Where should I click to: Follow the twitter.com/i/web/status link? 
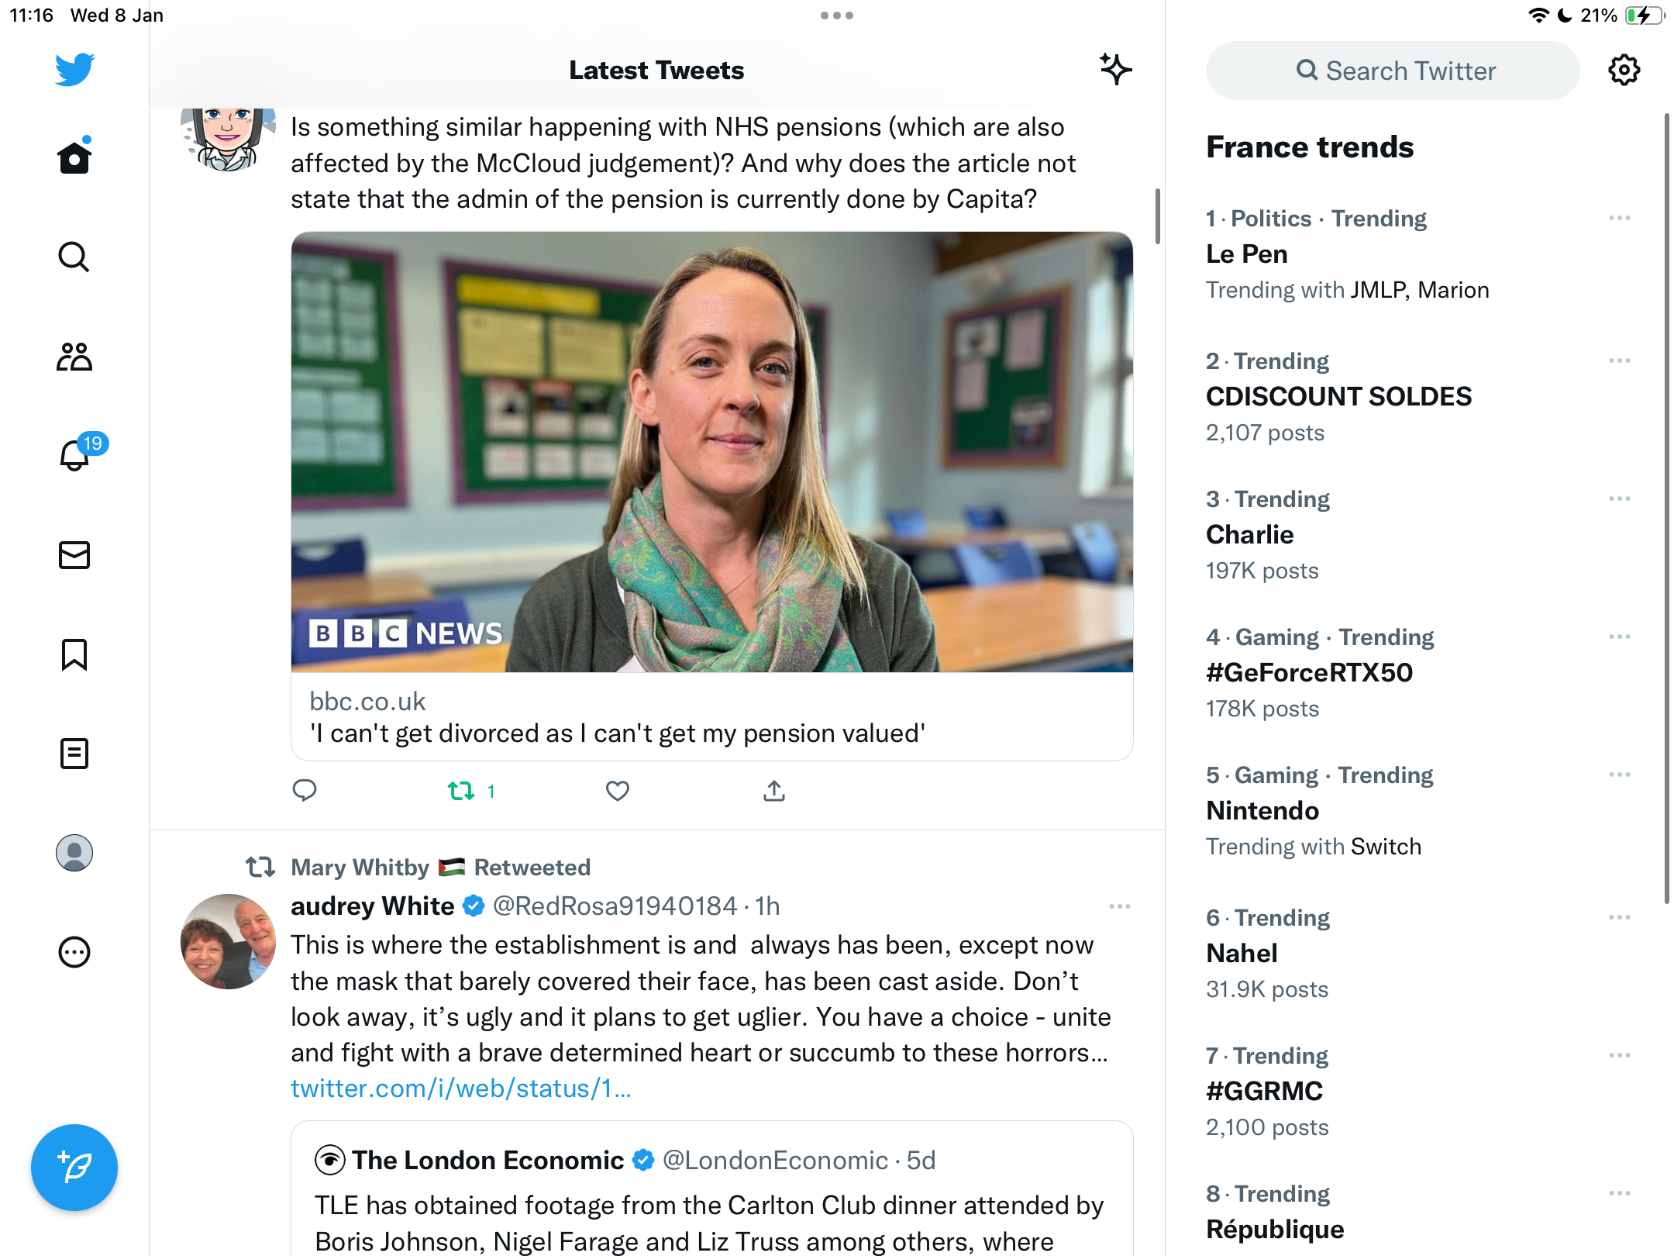tap(461, 1089)
